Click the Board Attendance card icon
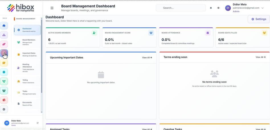Image resolution: width=270 pixels, height=130 pixels. 208,33
